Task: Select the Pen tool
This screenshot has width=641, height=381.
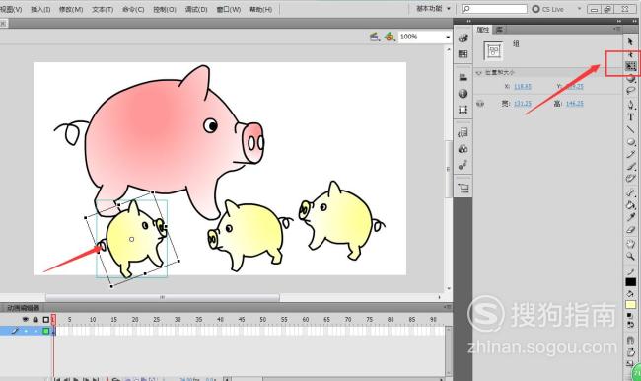Action: click(630, 105)
